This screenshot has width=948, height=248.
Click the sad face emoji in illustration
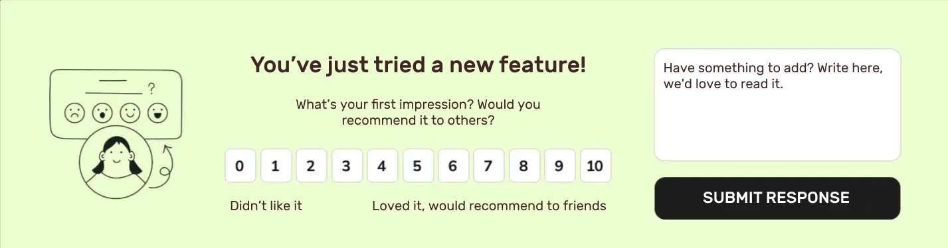(74, 113)
